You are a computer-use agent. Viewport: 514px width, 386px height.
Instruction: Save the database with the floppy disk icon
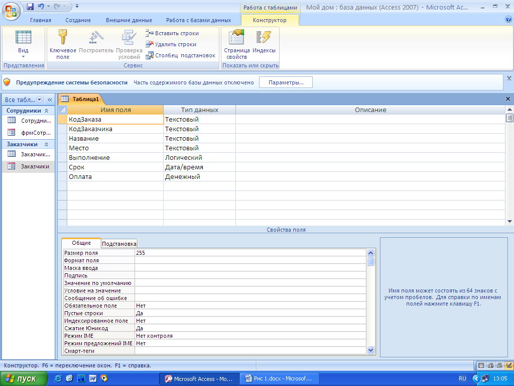30,6
